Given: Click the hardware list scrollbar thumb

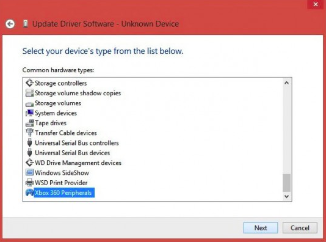Looking at the screenshot, I should point(287,183).
